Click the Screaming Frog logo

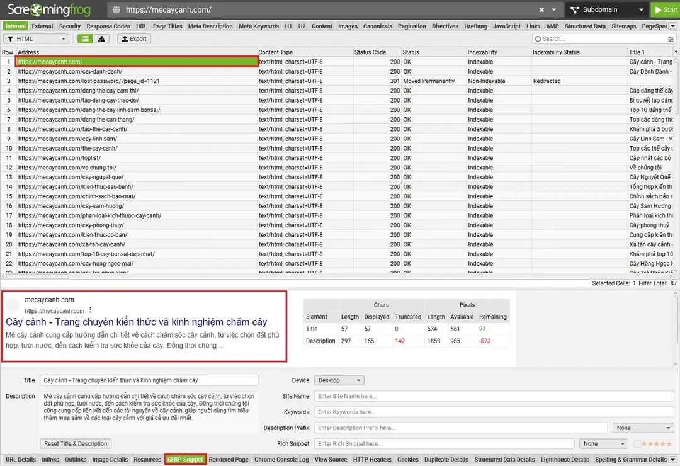49,10
